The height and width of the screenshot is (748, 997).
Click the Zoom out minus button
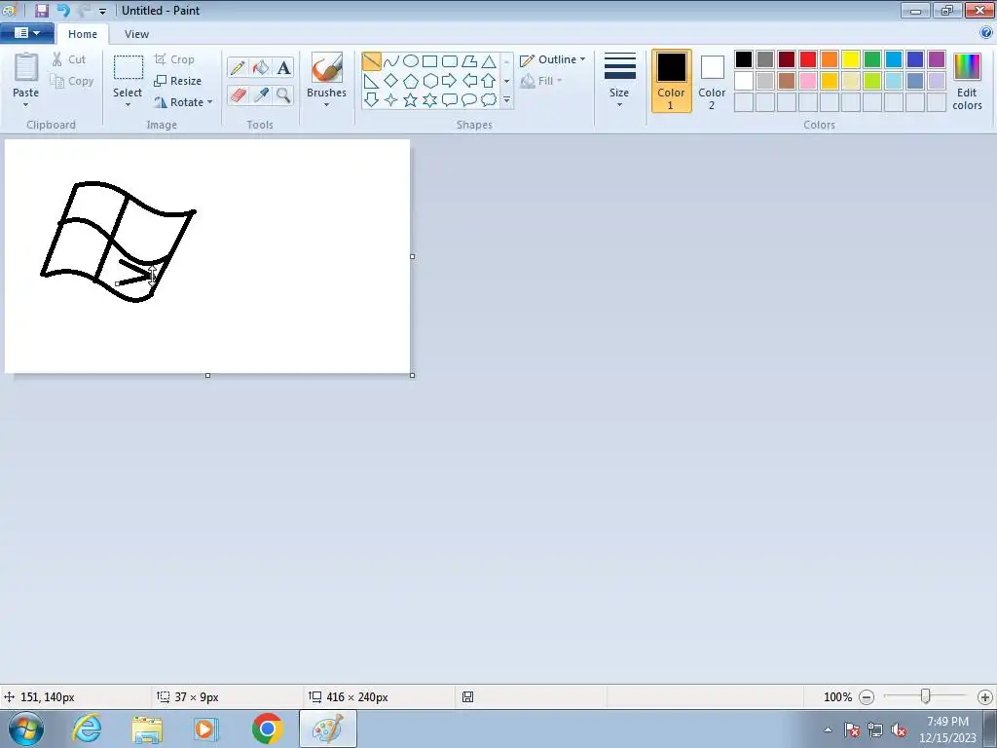point(866,697)
